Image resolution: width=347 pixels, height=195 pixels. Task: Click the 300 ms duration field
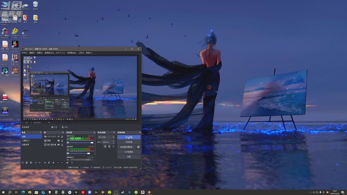coord(107,142)
